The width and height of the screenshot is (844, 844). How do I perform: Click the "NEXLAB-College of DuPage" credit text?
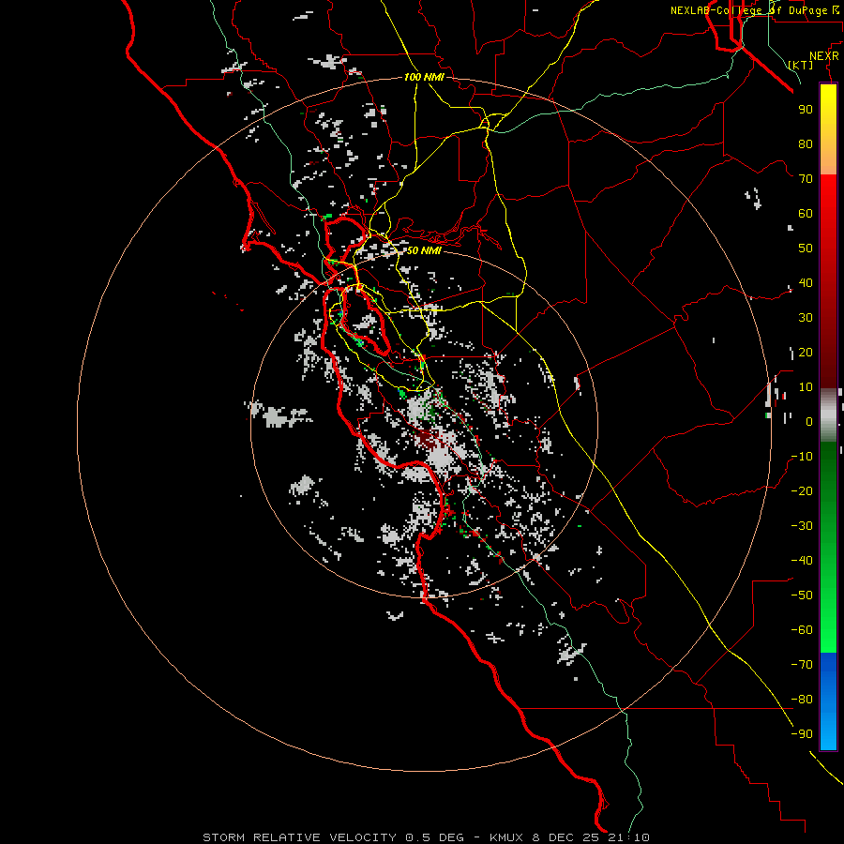(x=748, y=10)
